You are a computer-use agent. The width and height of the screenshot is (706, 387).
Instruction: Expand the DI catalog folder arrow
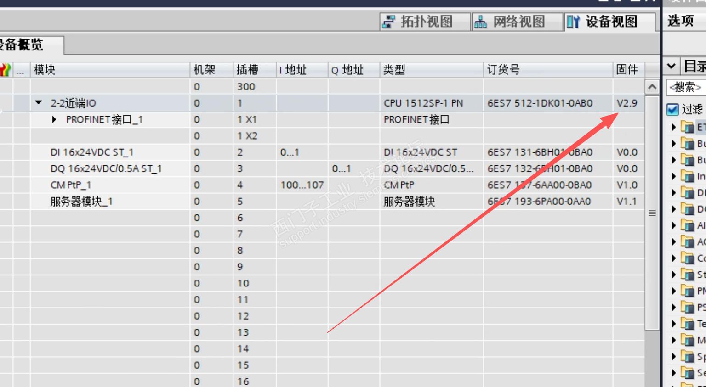[674, 193]
